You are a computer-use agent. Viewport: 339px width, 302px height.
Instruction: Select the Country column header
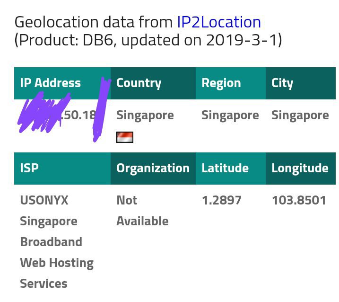pos(153,83)
